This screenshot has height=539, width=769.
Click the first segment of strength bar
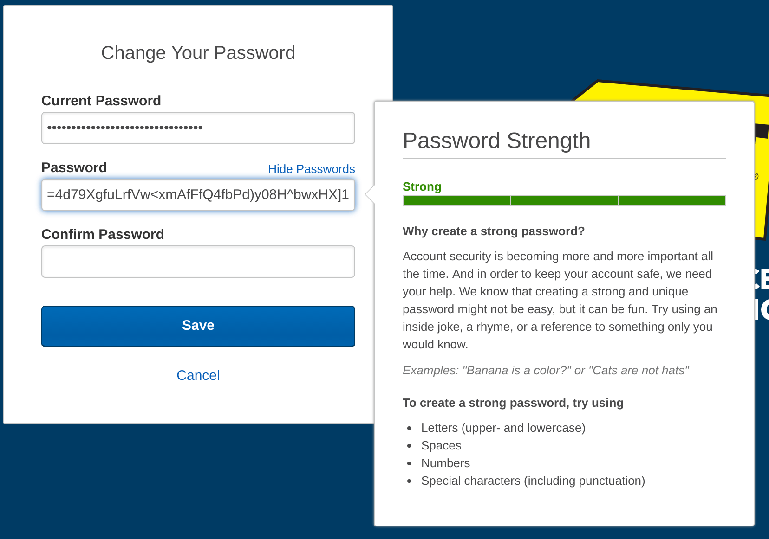[456, 201]
